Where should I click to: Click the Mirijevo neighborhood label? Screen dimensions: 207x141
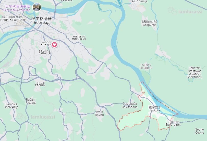tap(79, 38)
